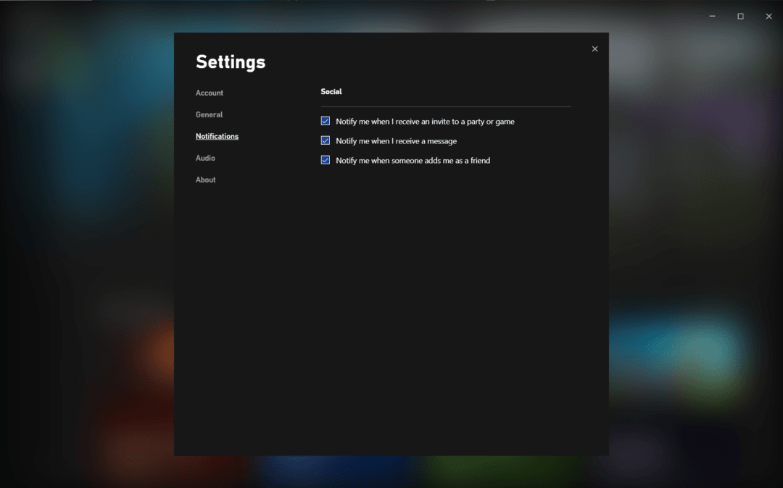Viewport: 783px width, 488px height.
Task: Open the About section in sidebar
Action: (205, 180)
